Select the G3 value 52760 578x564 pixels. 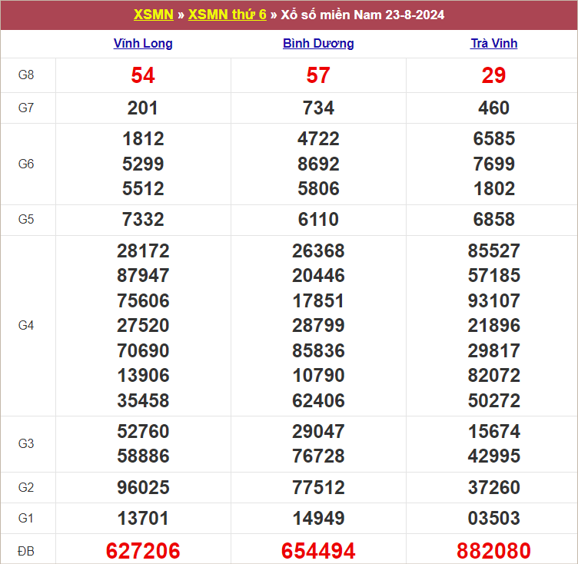point(143,431)
